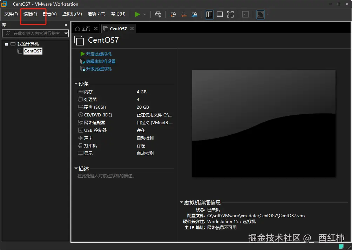The width and height of the screenshot is (352, 250).
Task: Click the description field placeholder text
Action: (106, 176)
